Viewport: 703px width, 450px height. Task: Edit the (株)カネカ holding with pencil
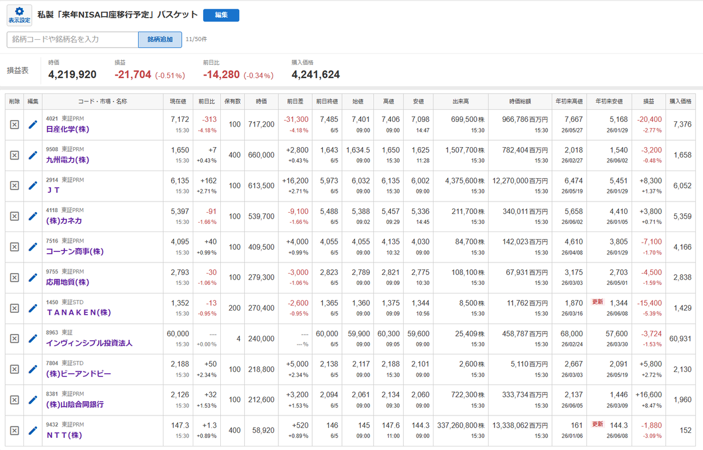(33, 216)
